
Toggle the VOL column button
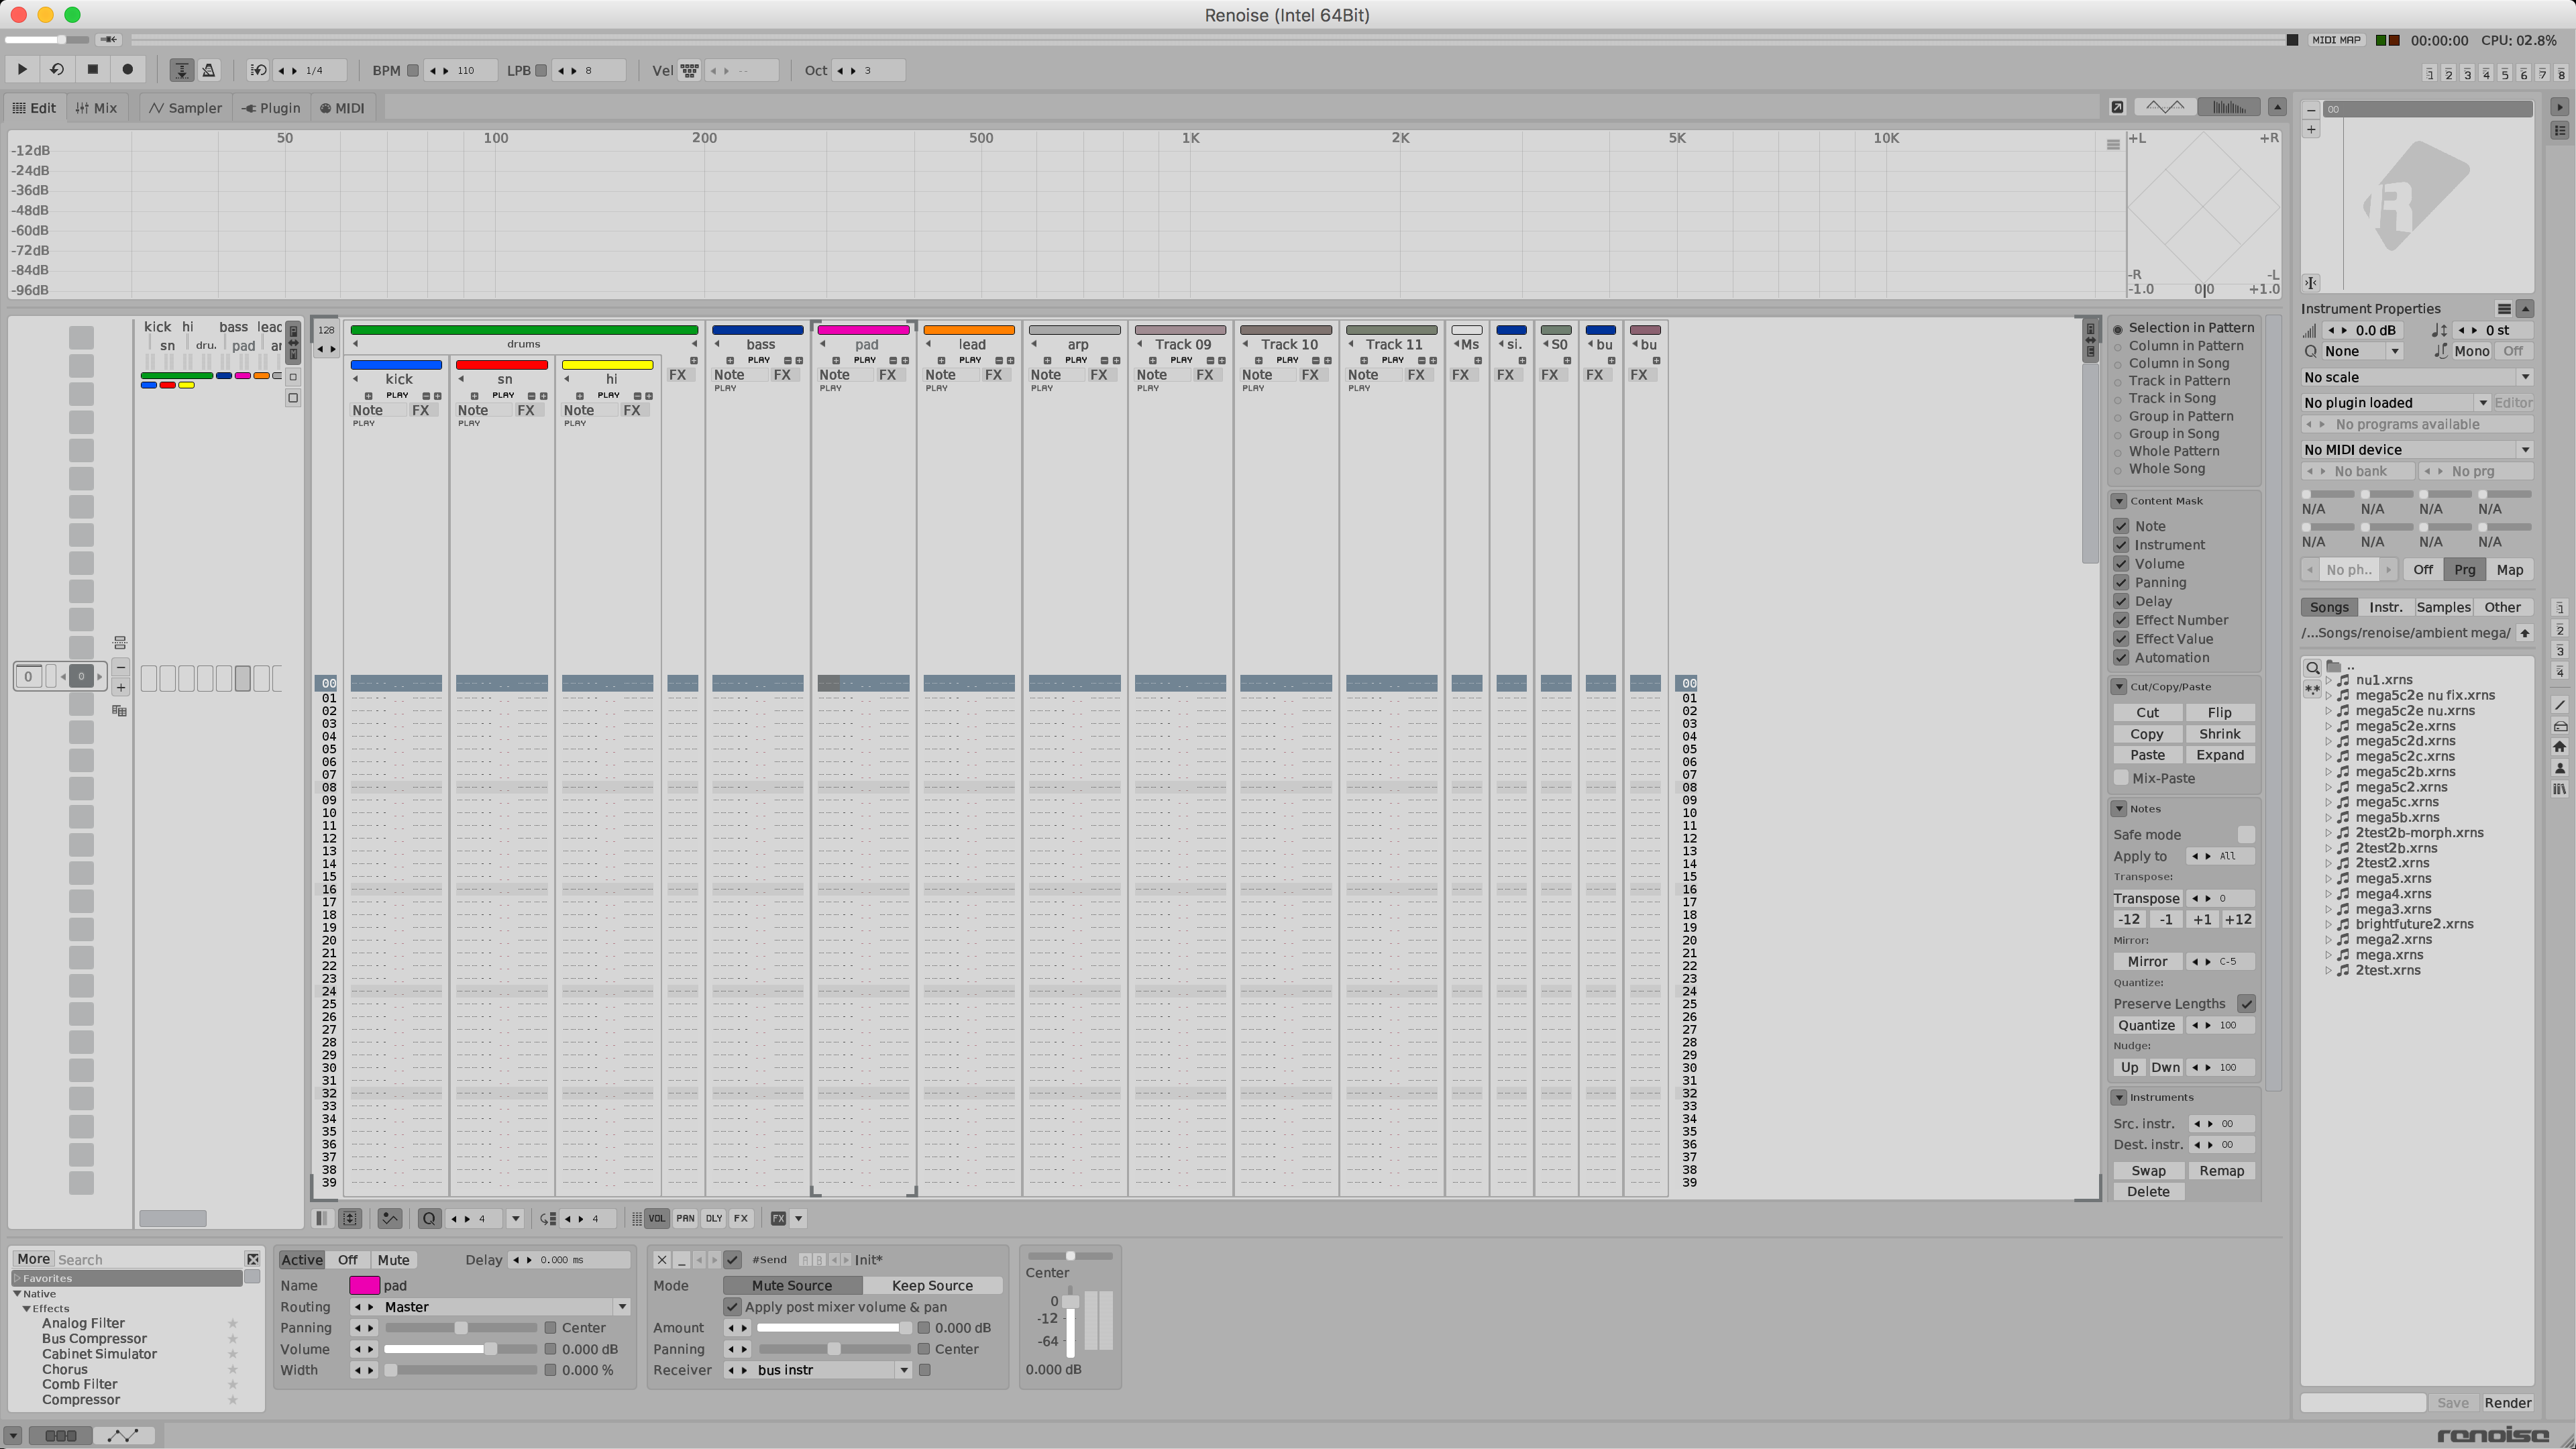(657, 1218)
